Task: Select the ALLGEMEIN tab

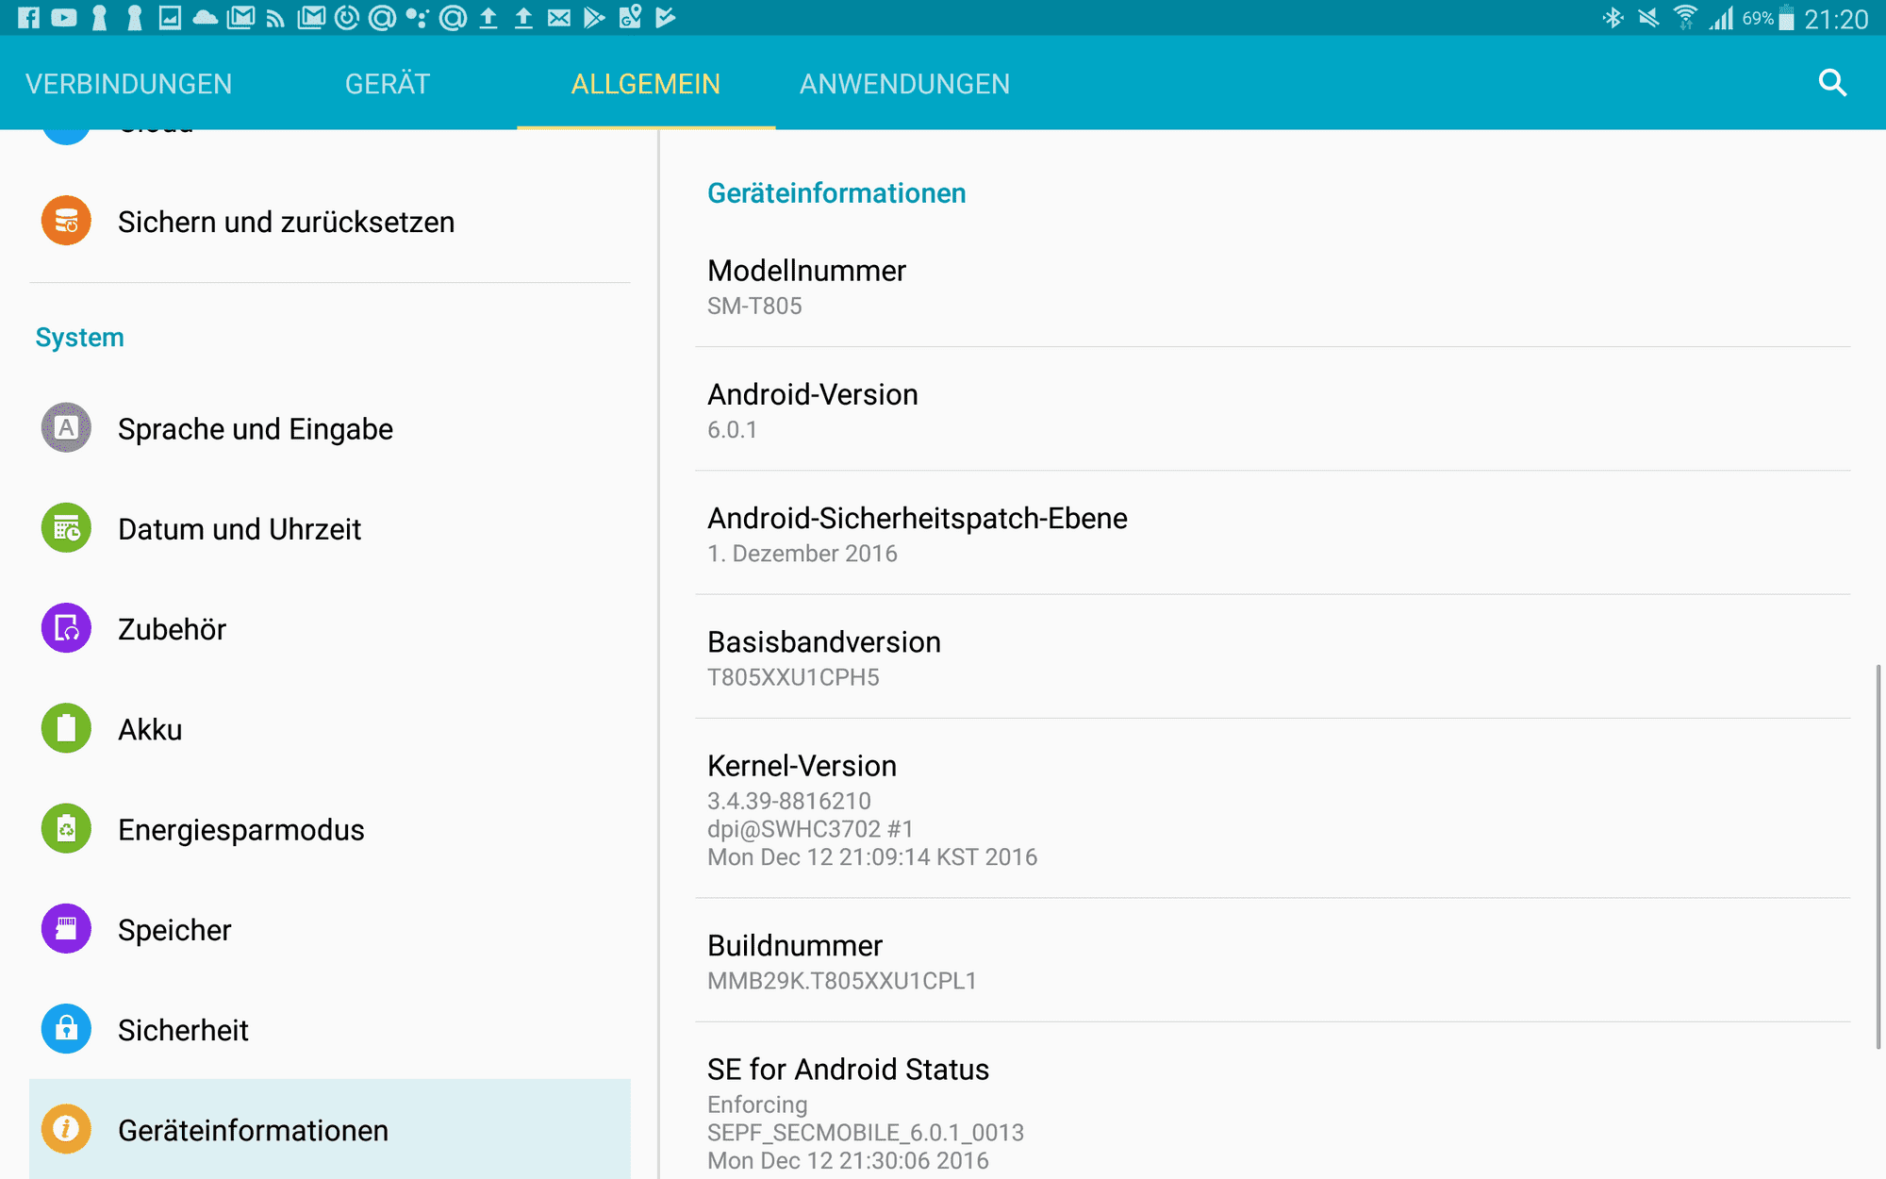Action: tap(645, 84)
